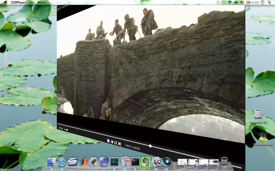
Task: Open Evernote from the Dock
Action: click(146, 162)
